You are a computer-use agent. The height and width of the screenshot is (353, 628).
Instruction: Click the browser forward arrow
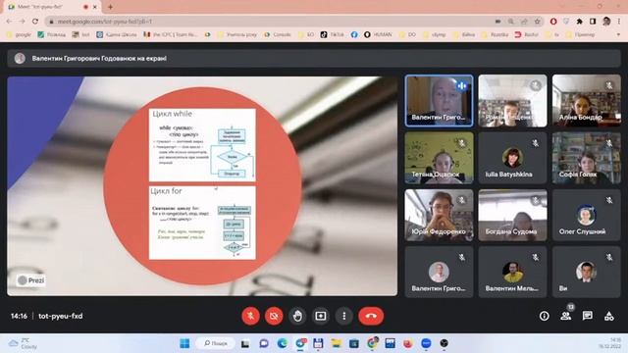22,22
